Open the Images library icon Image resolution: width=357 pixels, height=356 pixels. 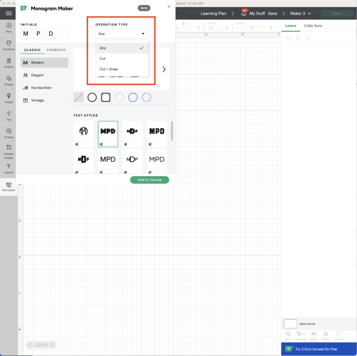8,98
